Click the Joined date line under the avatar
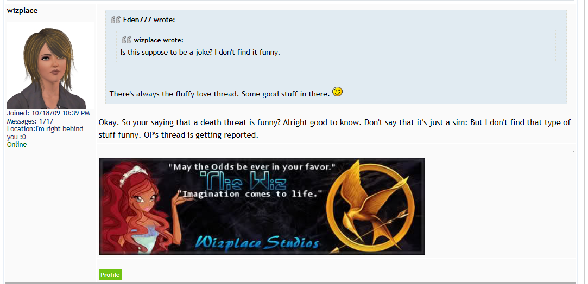Viewport: 588px width, 284px height. click(x=48, y=113)
